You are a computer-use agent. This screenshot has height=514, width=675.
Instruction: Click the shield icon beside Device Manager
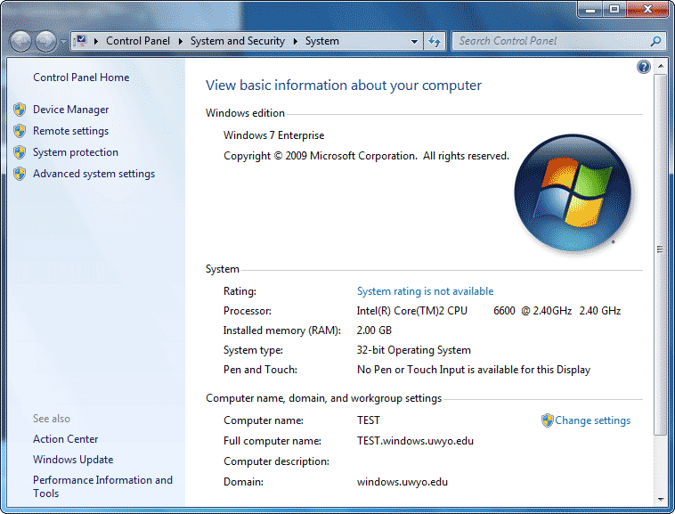[x=20, y=110]
